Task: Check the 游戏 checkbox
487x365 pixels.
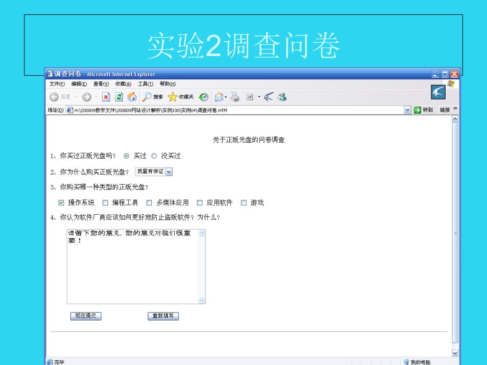Action: (x=244, y=203)
